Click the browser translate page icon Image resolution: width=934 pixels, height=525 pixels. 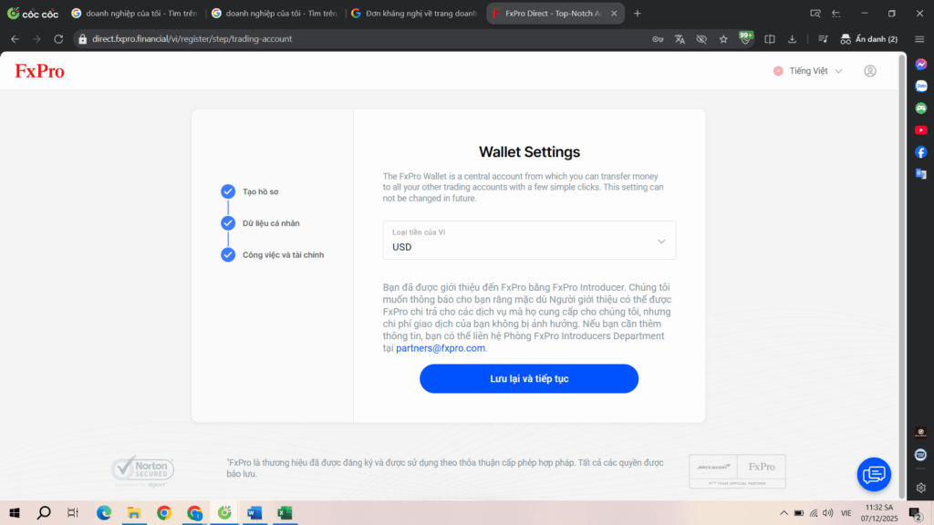tap(680, 39)
